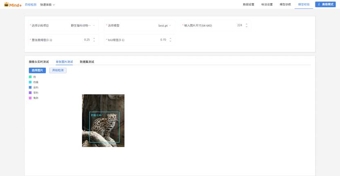The image size is (340, 176).
Task: Click the Mind+ logo icon
Action: [7, 4]
